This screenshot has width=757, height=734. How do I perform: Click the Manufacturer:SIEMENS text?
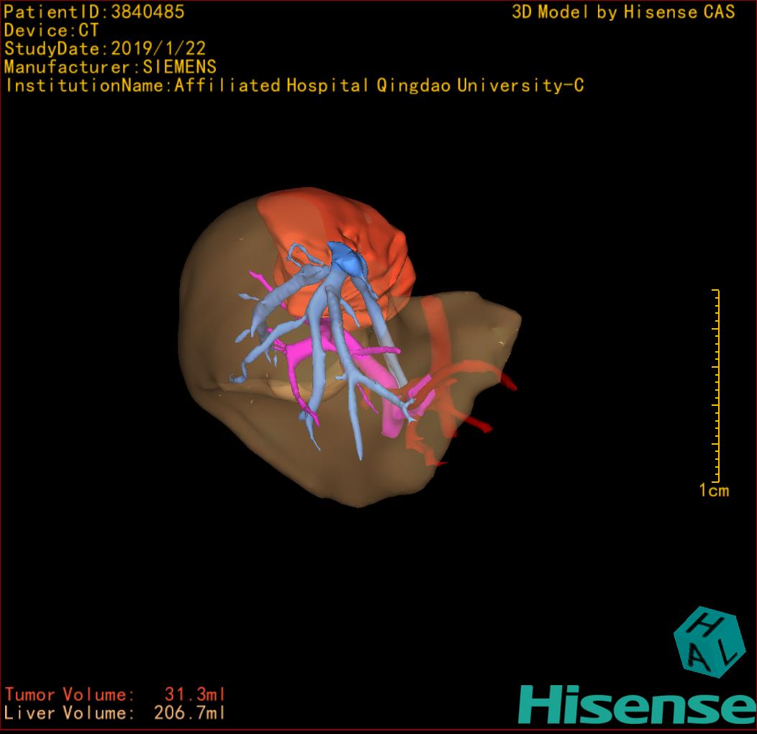[110, 67]
